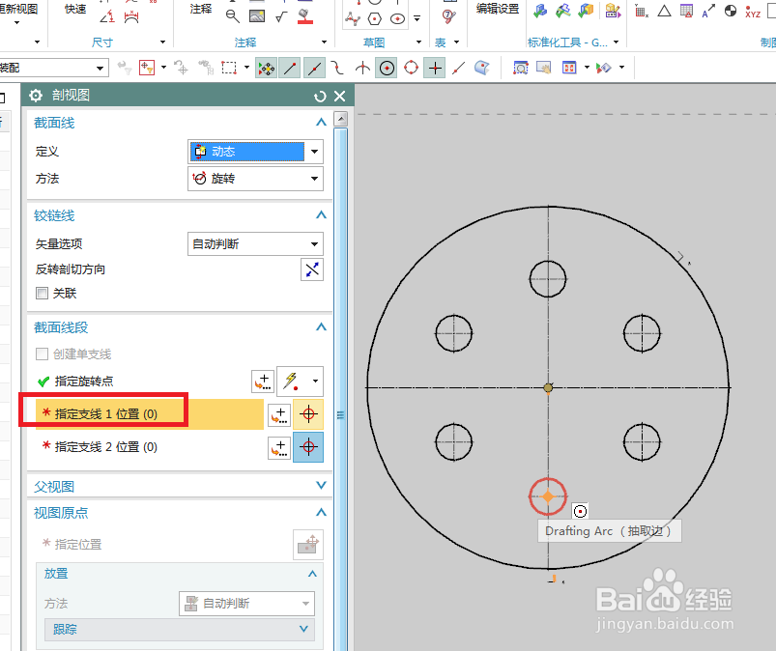Click the magnifier balloon annotation icon

pos(233,16)
